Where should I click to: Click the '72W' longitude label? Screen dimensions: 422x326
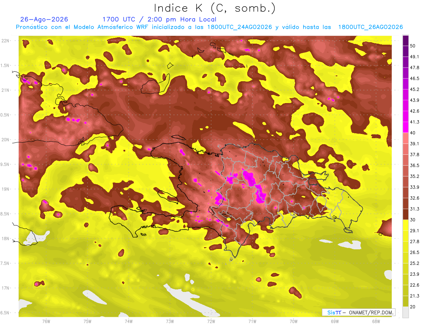(211, 321)
